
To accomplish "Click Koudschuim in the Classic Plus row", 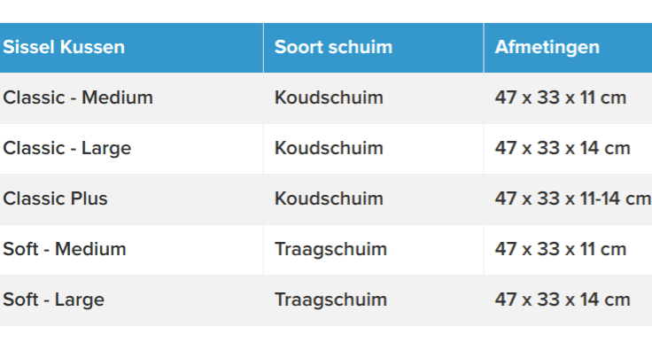I will pos(329,198).
